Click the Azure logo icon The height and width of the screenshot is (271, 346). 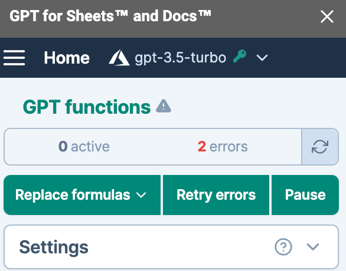pos(119,58)
